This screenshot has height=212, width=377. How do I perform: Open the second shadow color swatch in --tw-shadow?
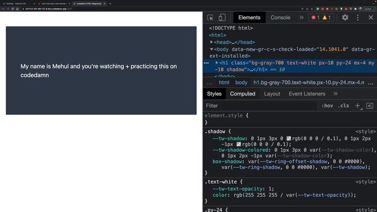239,144
